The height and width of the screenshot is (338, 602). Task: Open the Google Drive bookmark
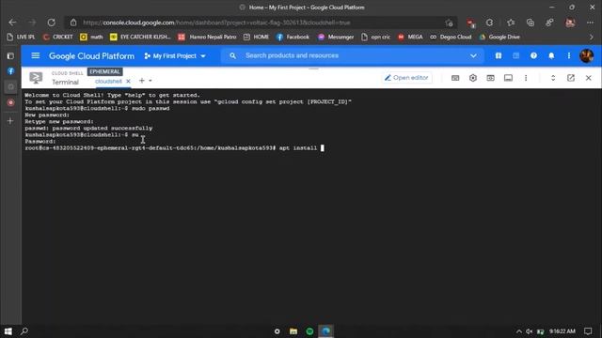point(499,37)
